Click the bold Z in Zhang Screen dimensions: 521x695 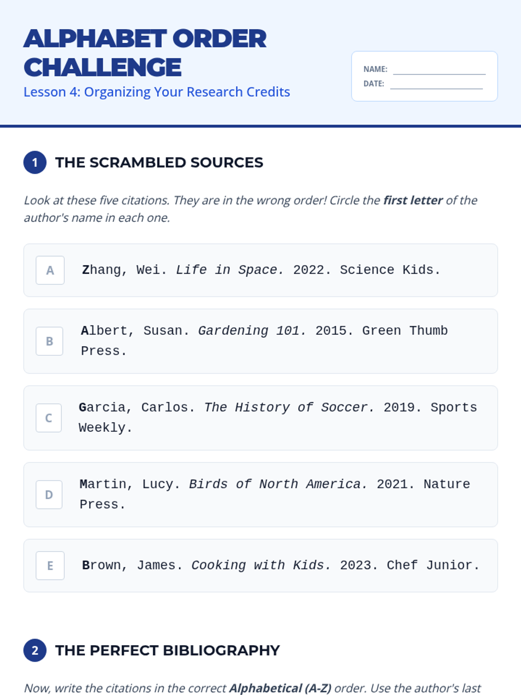pos(86,270)
